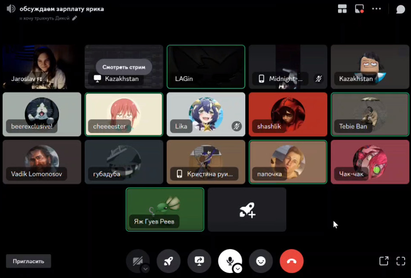Click the voice channel speaker icon

click(11, 9)
